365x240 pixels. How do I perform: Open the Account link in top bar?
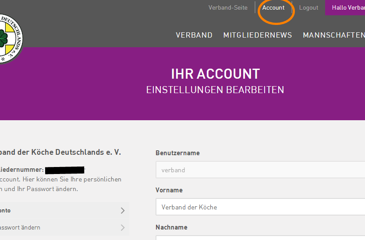coord(273,8)
